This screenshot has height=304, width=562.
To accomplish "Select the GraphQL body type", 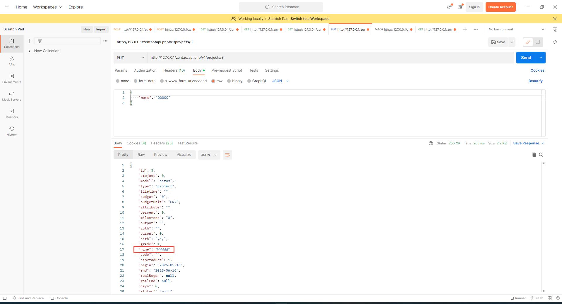I will pos(257,81).
